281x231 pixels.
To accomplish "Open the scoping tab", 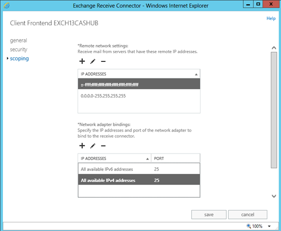I will 19,58.
